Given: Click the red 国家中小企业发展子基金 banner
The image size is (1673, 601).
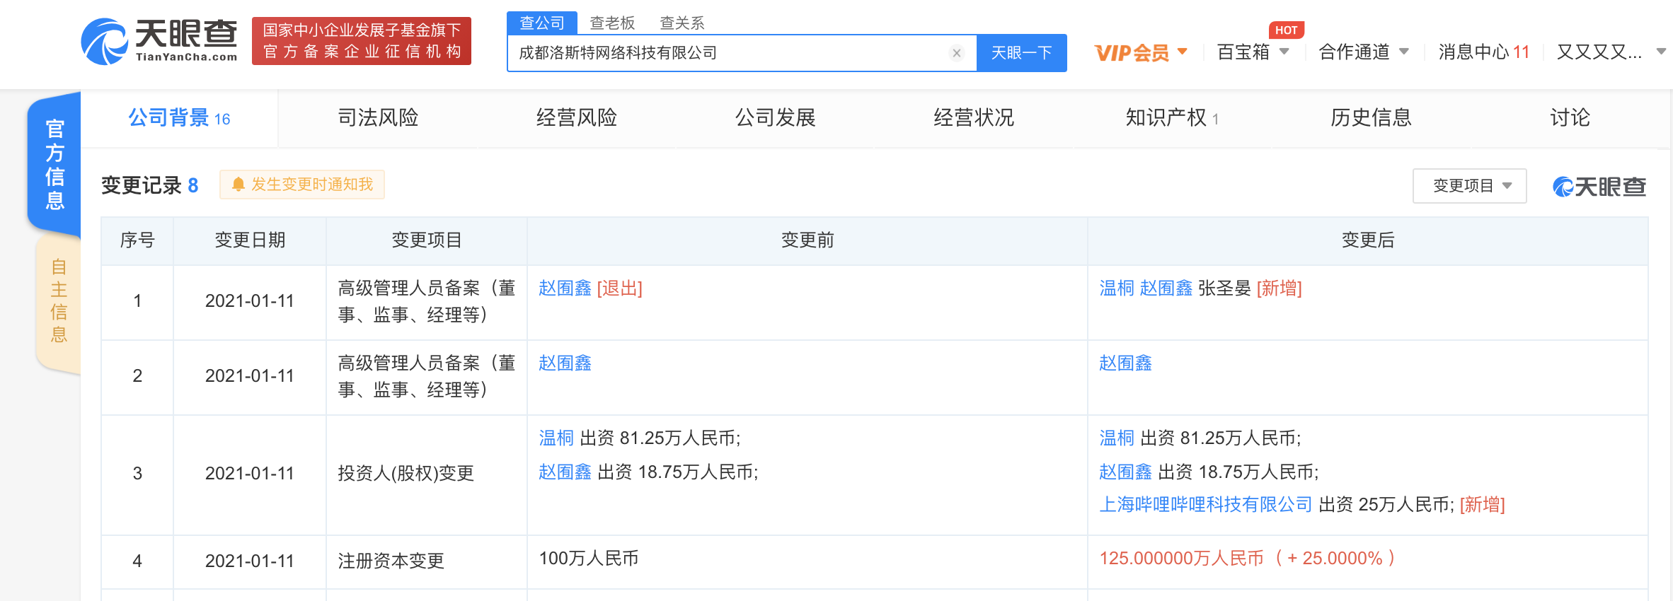Looking at the screenshot, I should point(362,41).
